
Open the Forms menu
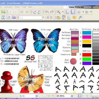pyautogui.click(x=17, y=7)
